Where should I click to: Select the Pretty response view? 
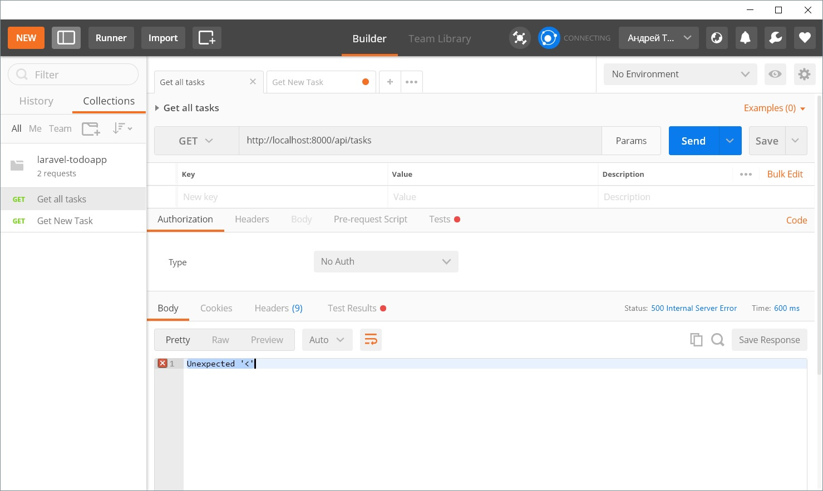point(178,340)
